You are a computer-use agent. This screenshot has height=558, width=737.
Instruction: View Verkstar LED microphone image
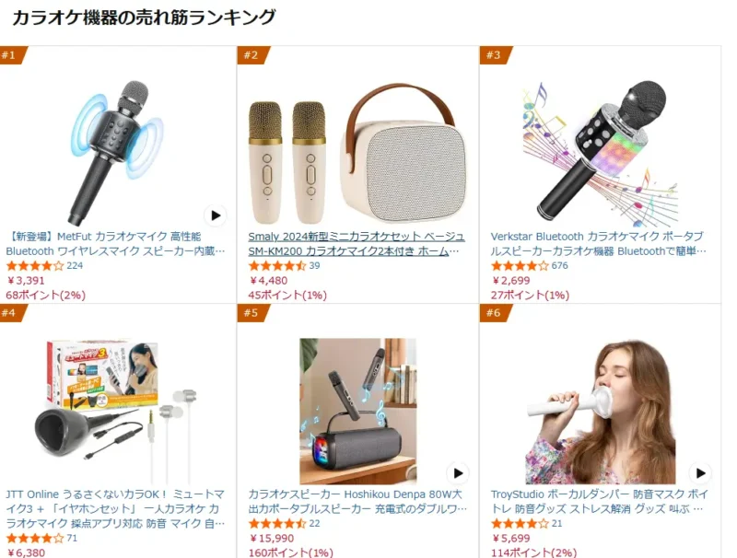[601, 153]
